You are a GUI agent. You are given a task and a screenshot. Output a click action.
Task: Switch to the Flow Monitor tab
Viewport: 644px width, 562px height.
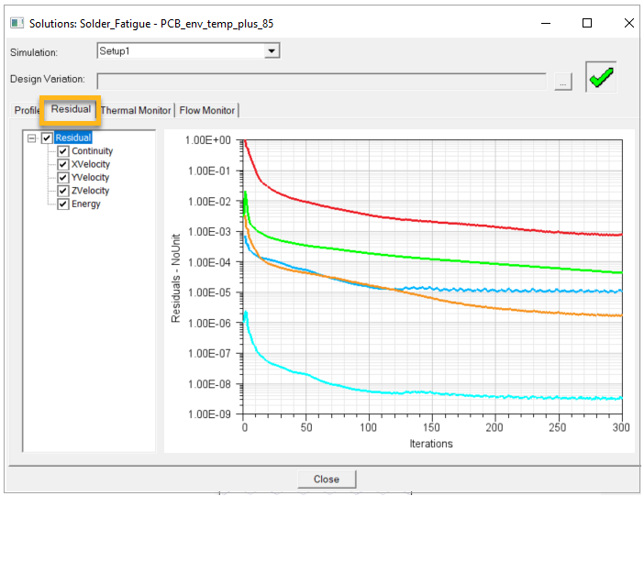(207, 111)
